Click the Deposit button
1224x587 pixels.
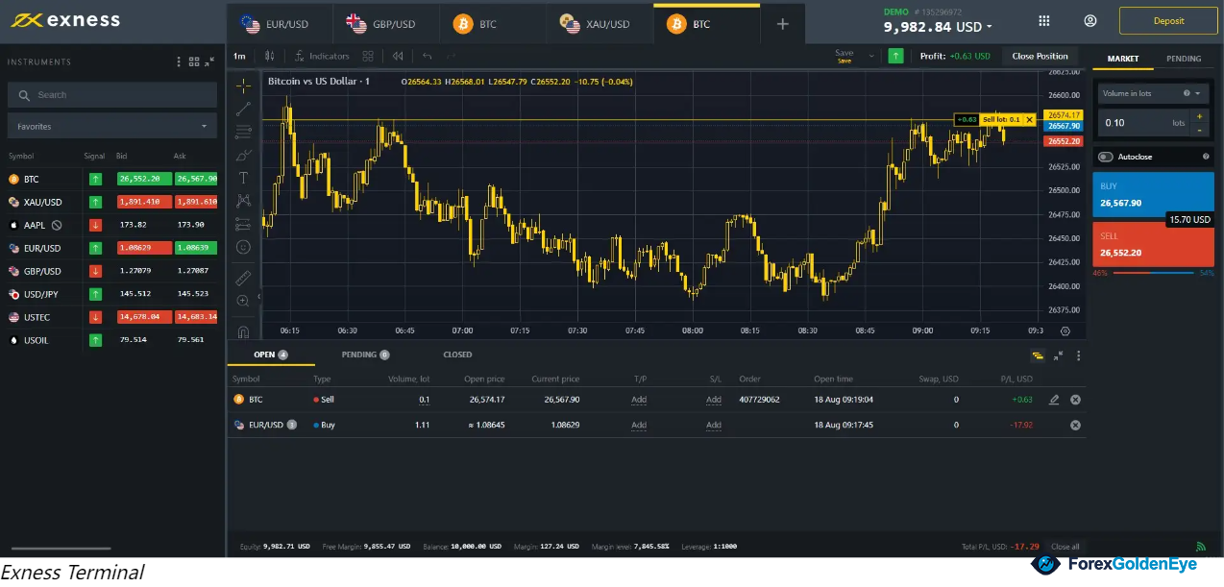tap(1168, 20)
